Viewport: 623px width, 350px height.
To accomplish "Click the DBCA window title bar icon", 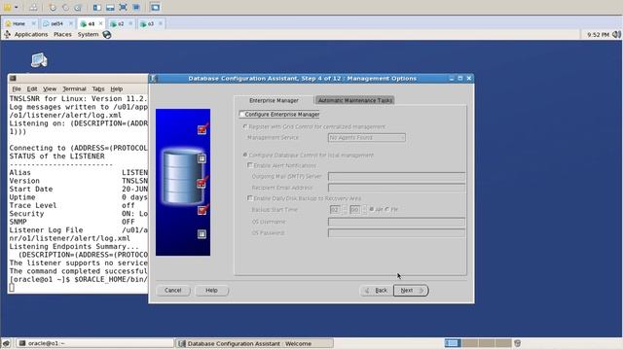I will pyautogui.click(x=154, y=78).
